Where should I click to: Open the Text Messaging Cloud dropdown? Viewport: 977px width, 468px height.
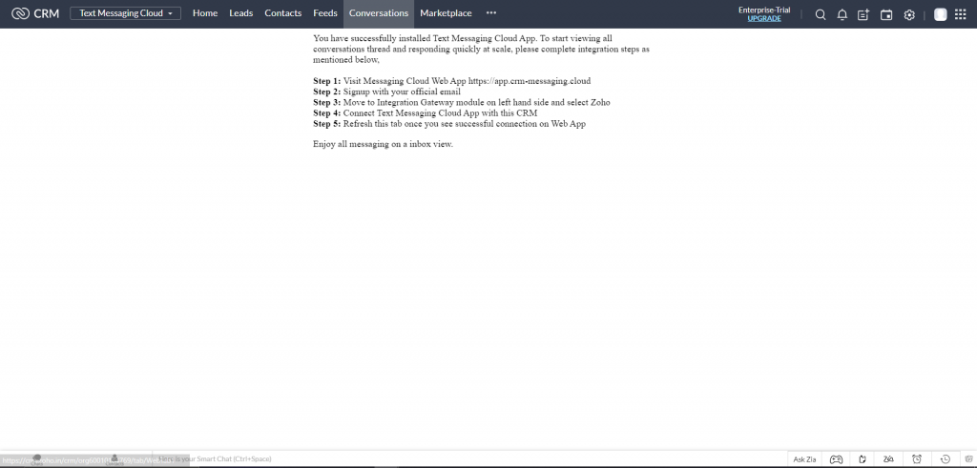125,13
